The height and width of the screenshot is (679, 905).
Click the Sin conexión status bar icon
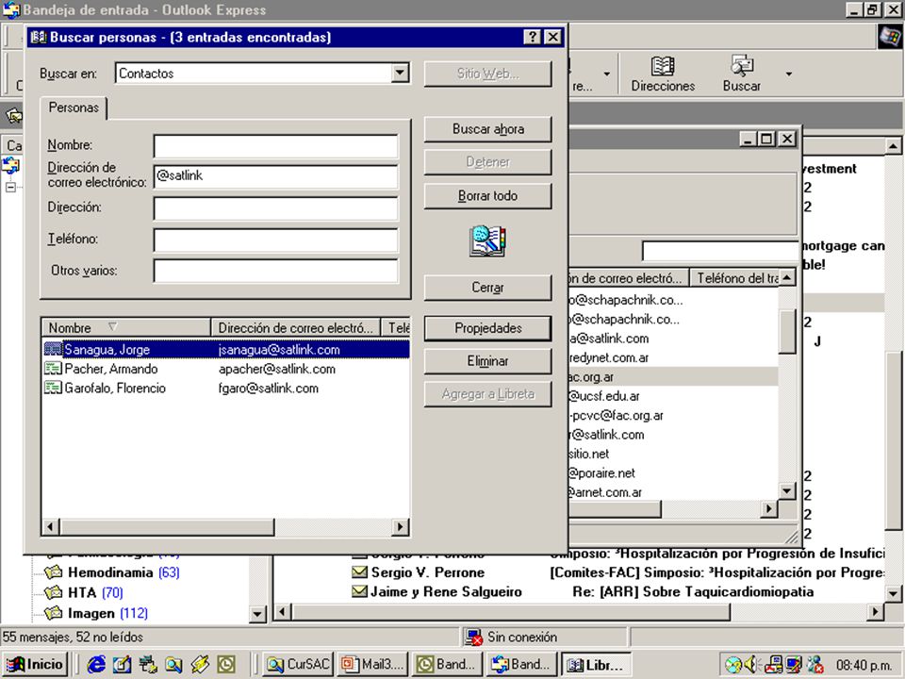[x=474, y=637]
